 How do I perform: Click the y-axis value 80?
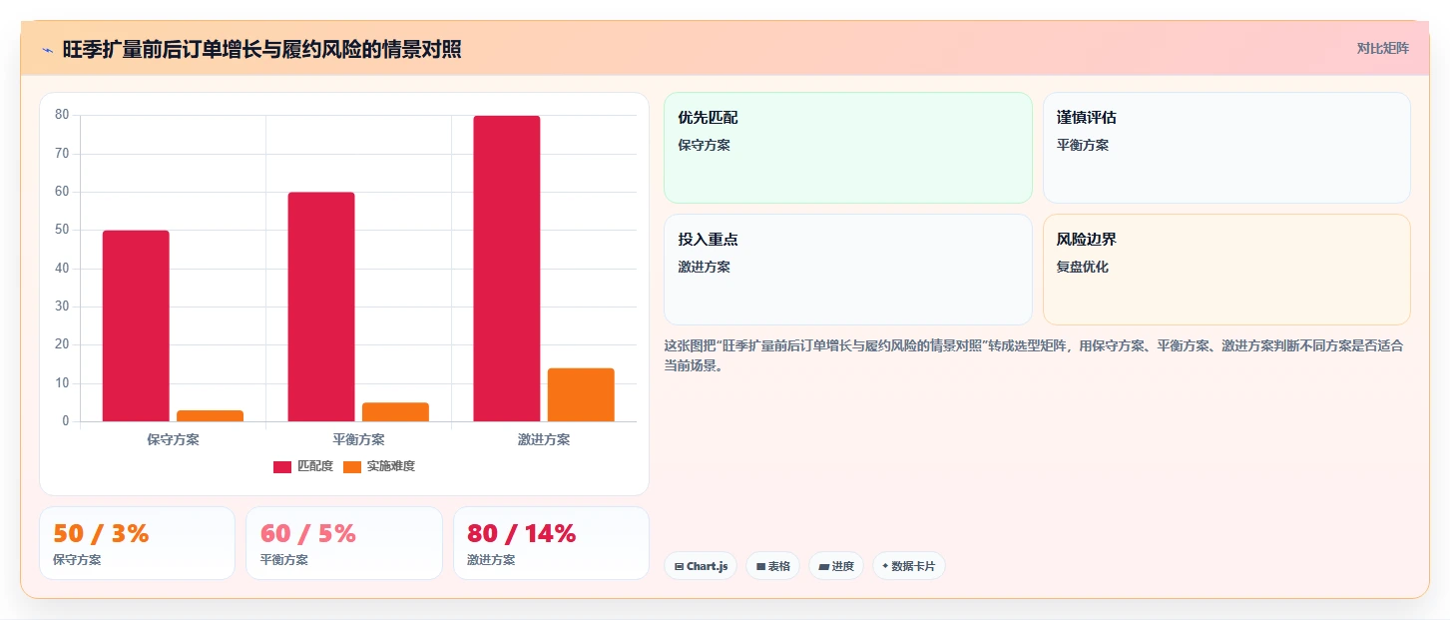pos(62,115)
